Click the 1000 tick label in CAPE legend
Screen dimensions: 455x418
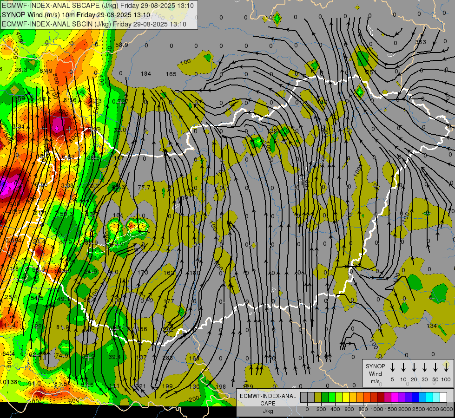click(377, 409)
